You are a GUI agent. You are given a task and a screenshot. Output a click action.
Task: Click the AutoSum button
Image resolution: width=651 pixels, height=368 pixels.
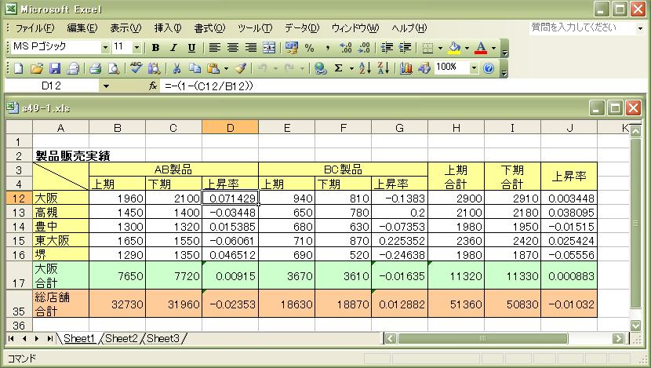(338, 68)
